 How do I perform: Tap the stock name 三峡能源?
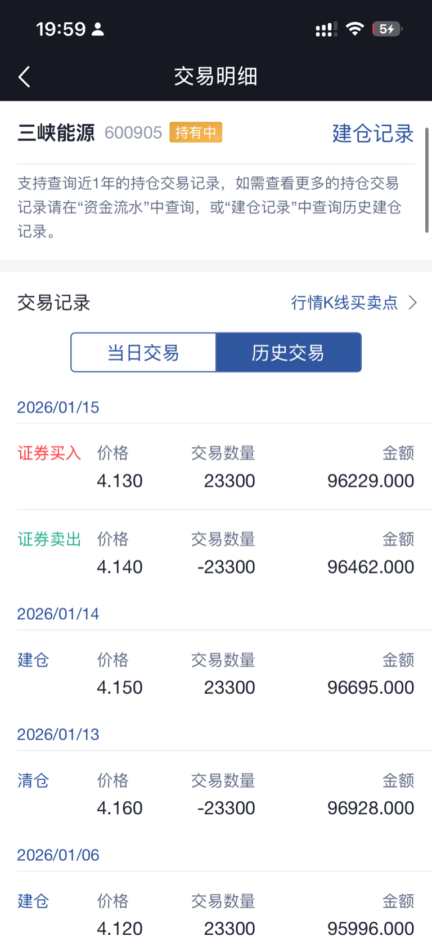pos(56,133)
